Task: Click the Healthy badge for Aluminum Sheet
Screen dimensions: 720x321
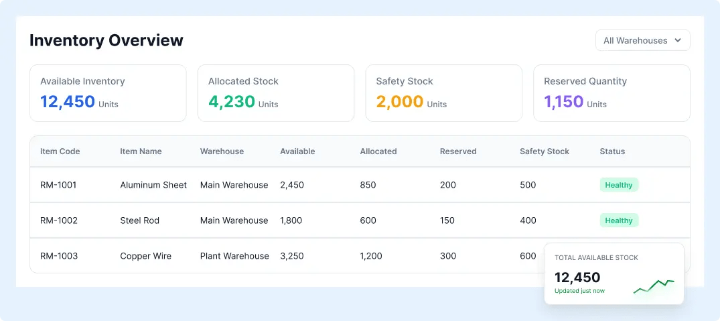Action: point(619,185)
